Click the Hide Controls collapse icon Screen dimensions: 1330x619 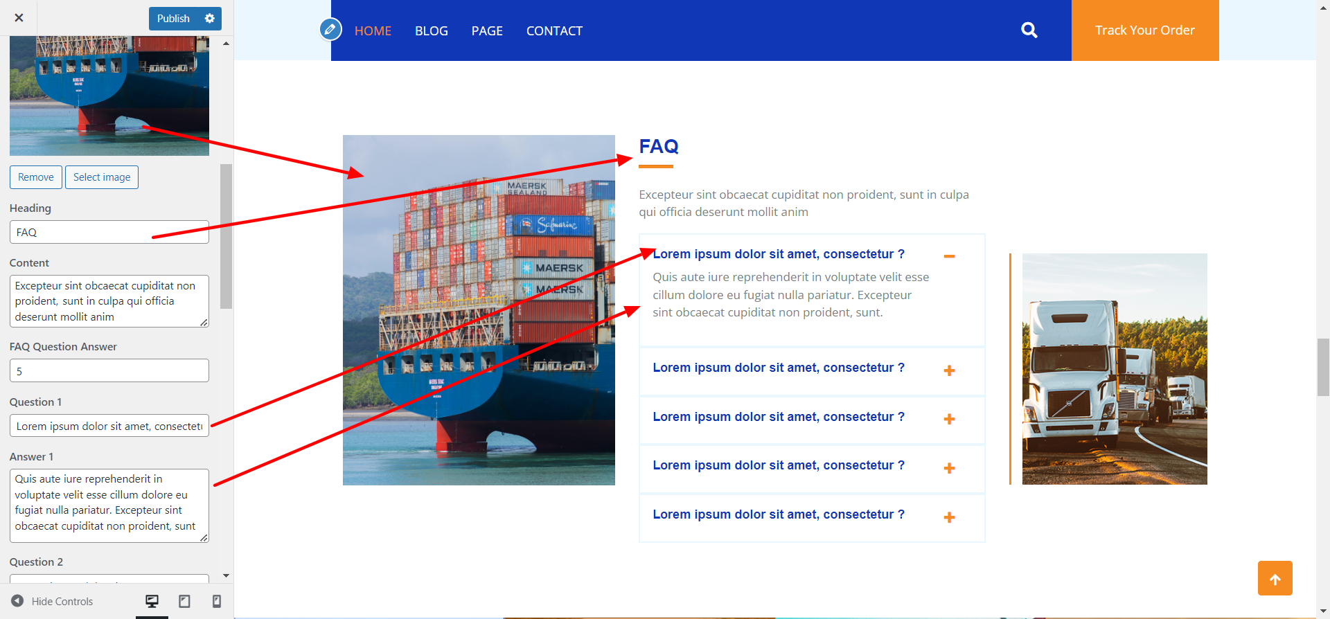point(17,601)
